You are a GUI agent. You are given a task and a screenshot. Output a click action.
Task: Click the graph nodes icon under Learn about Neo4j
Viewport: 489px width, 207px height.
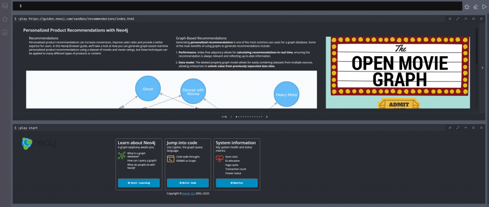[121, 155]
